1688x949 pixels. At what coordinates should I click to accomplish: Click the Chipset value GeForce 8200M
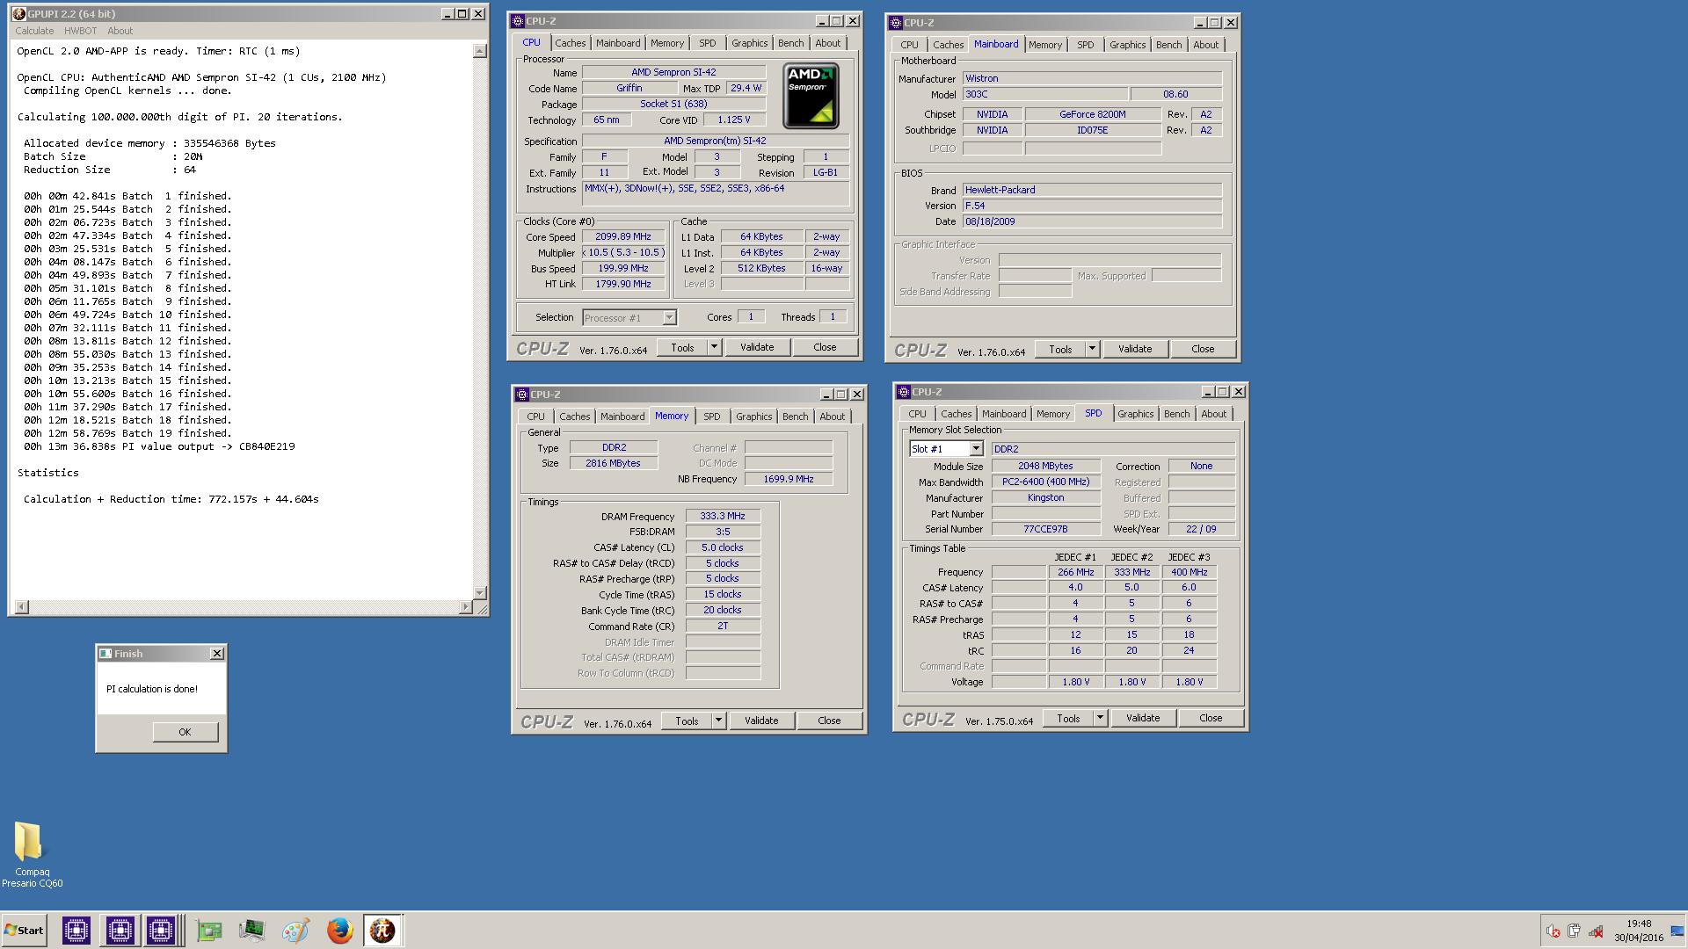click(x=1093, y=114)
